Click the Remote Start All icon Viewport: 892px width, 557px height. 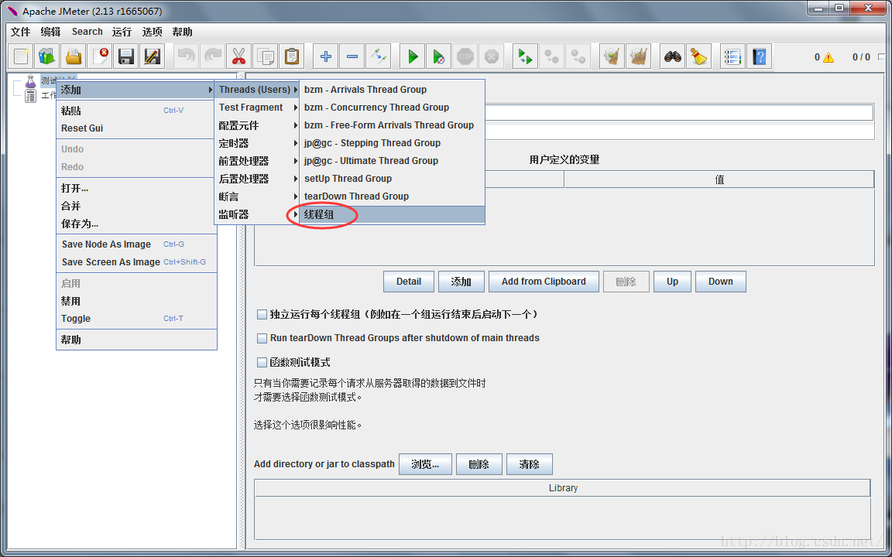(x=525, y=56)
